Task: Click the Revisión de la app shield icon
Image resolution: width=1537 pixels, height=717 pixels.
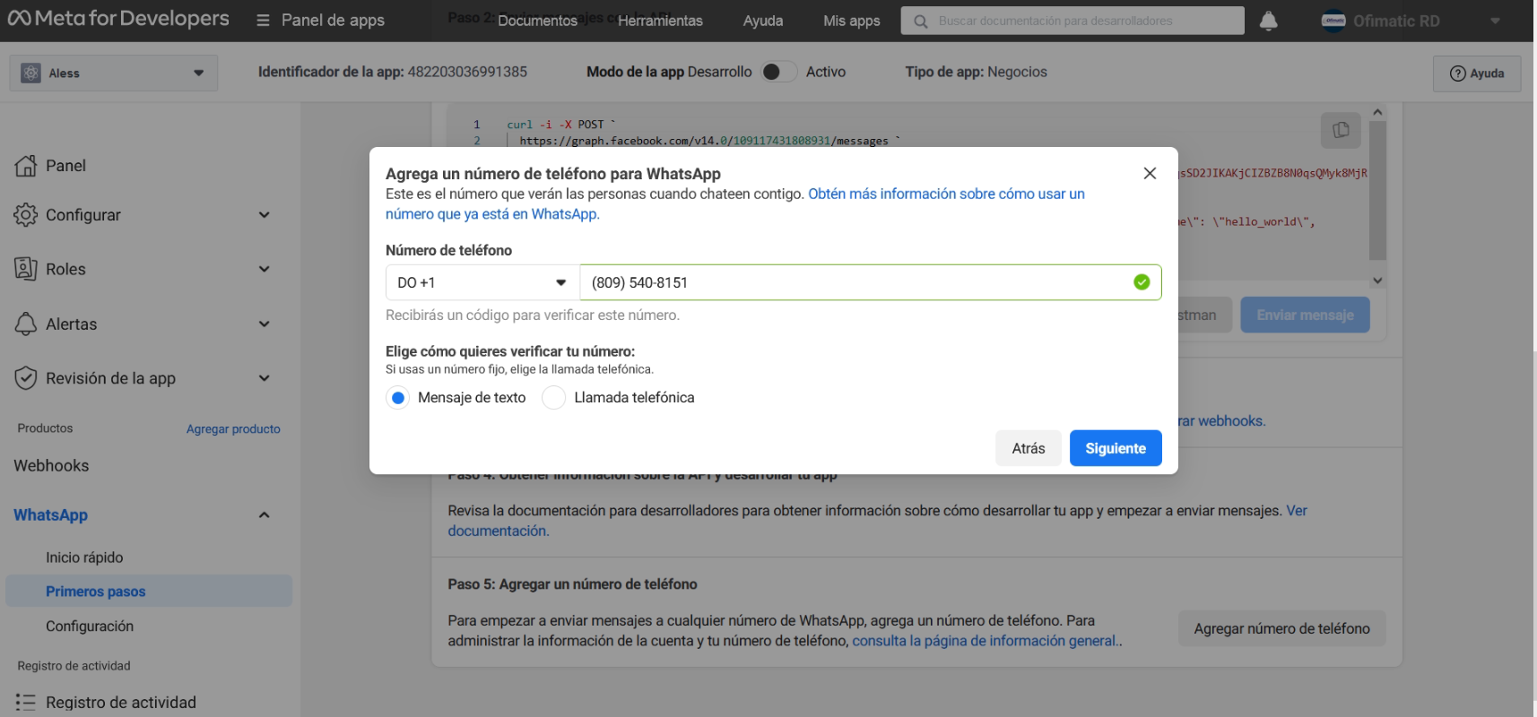Action: (x=26, y=378)
